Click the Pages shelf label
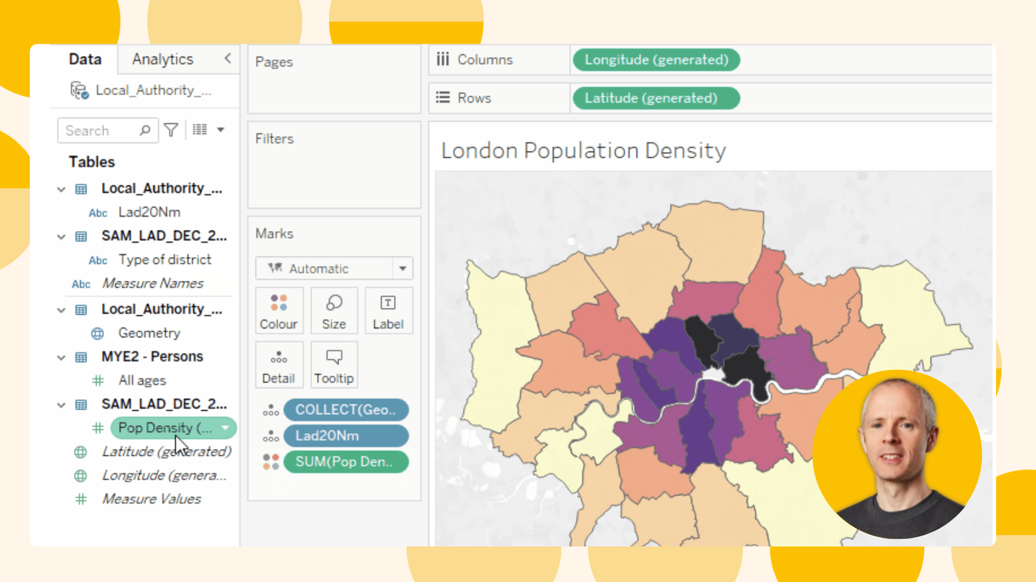Viewport: 1036px width, 582px height. pyautogui.click(x=274, y=62)
